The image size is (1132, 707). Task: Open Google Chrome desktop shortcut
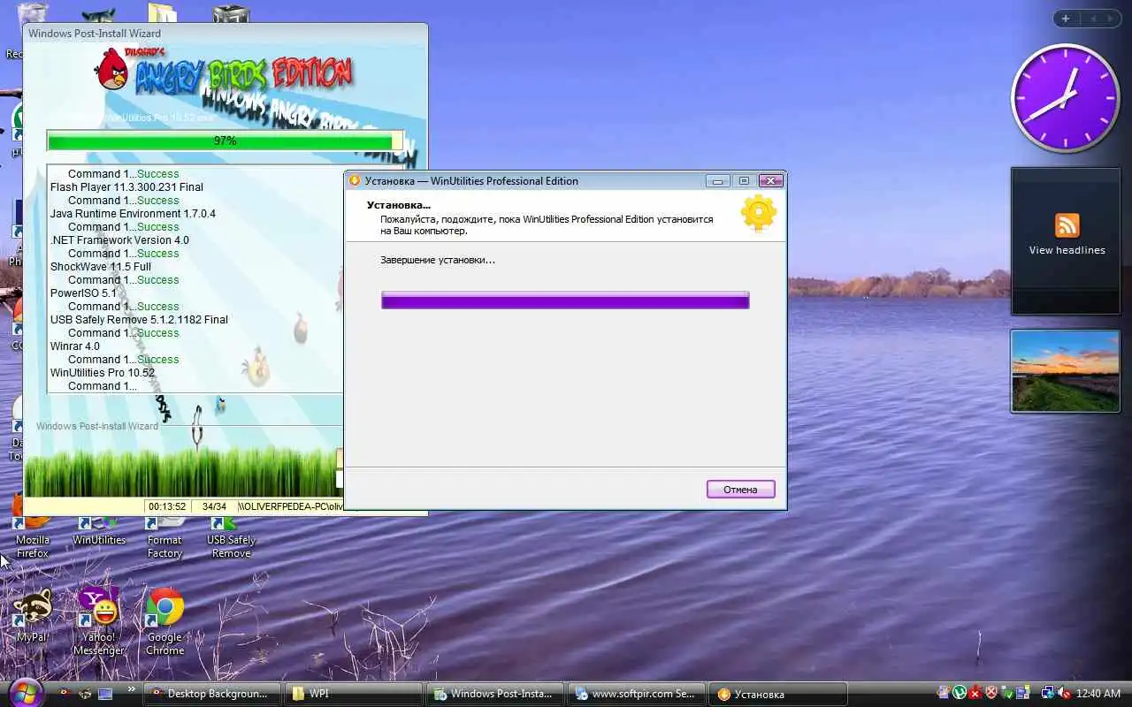point(164,622)
